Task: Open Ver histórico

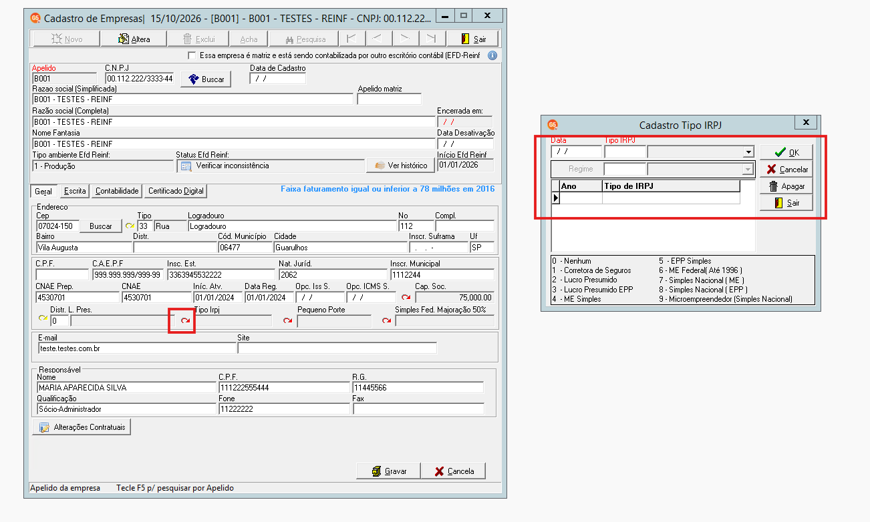Action: [401, 166]
